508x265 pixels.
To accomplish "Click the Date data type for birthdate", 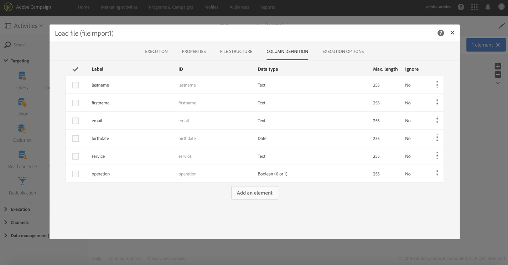I will pyautogui.click(x=262, y=138).
